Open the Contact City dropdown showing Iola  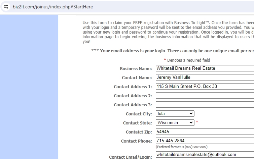(x=175, y=114)
